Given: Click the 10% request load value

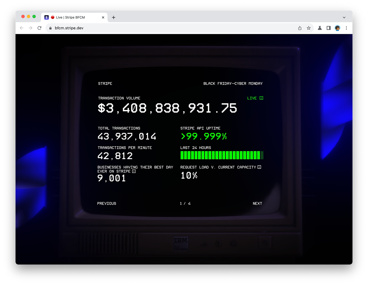Looking at the screenshot, I should click(x=189, y=175).
